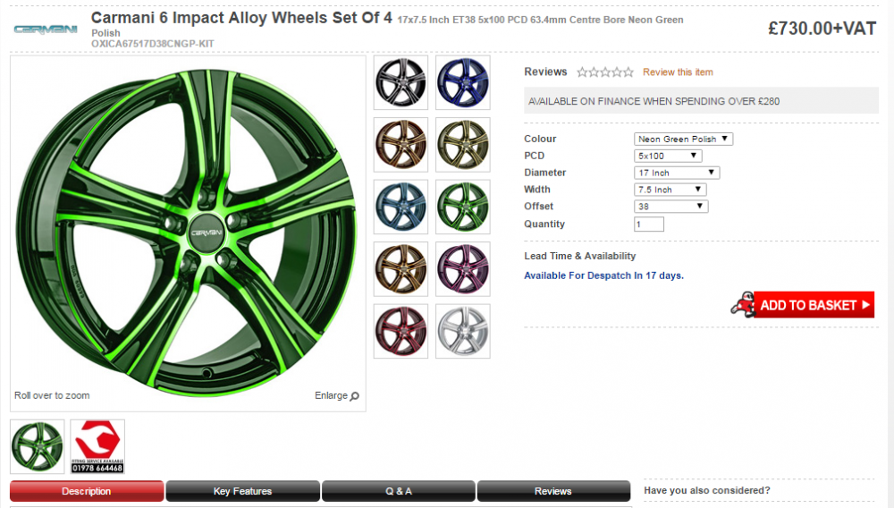Expand the Width dropdown 7.5 Inch

[x=670, y=190]
